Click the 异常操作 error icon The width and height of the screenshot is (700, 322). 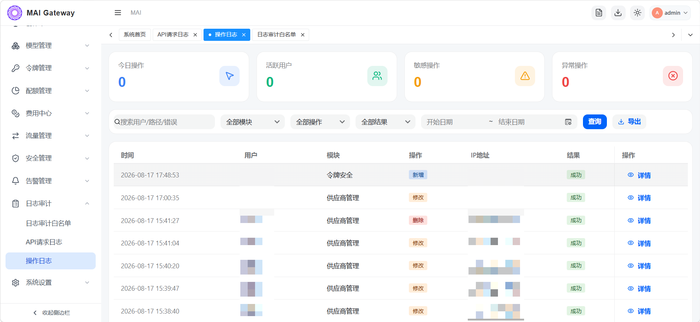pyautogui.click(x=673, y=76)
